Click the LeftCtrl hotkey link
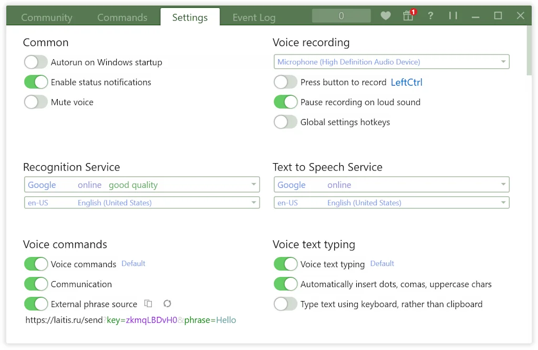 tap(407, 82)
